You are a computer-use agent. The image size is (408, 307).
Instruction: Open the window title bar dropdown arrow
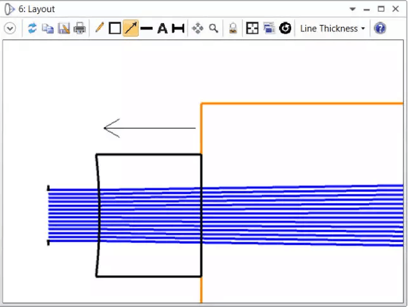(352, 9)
